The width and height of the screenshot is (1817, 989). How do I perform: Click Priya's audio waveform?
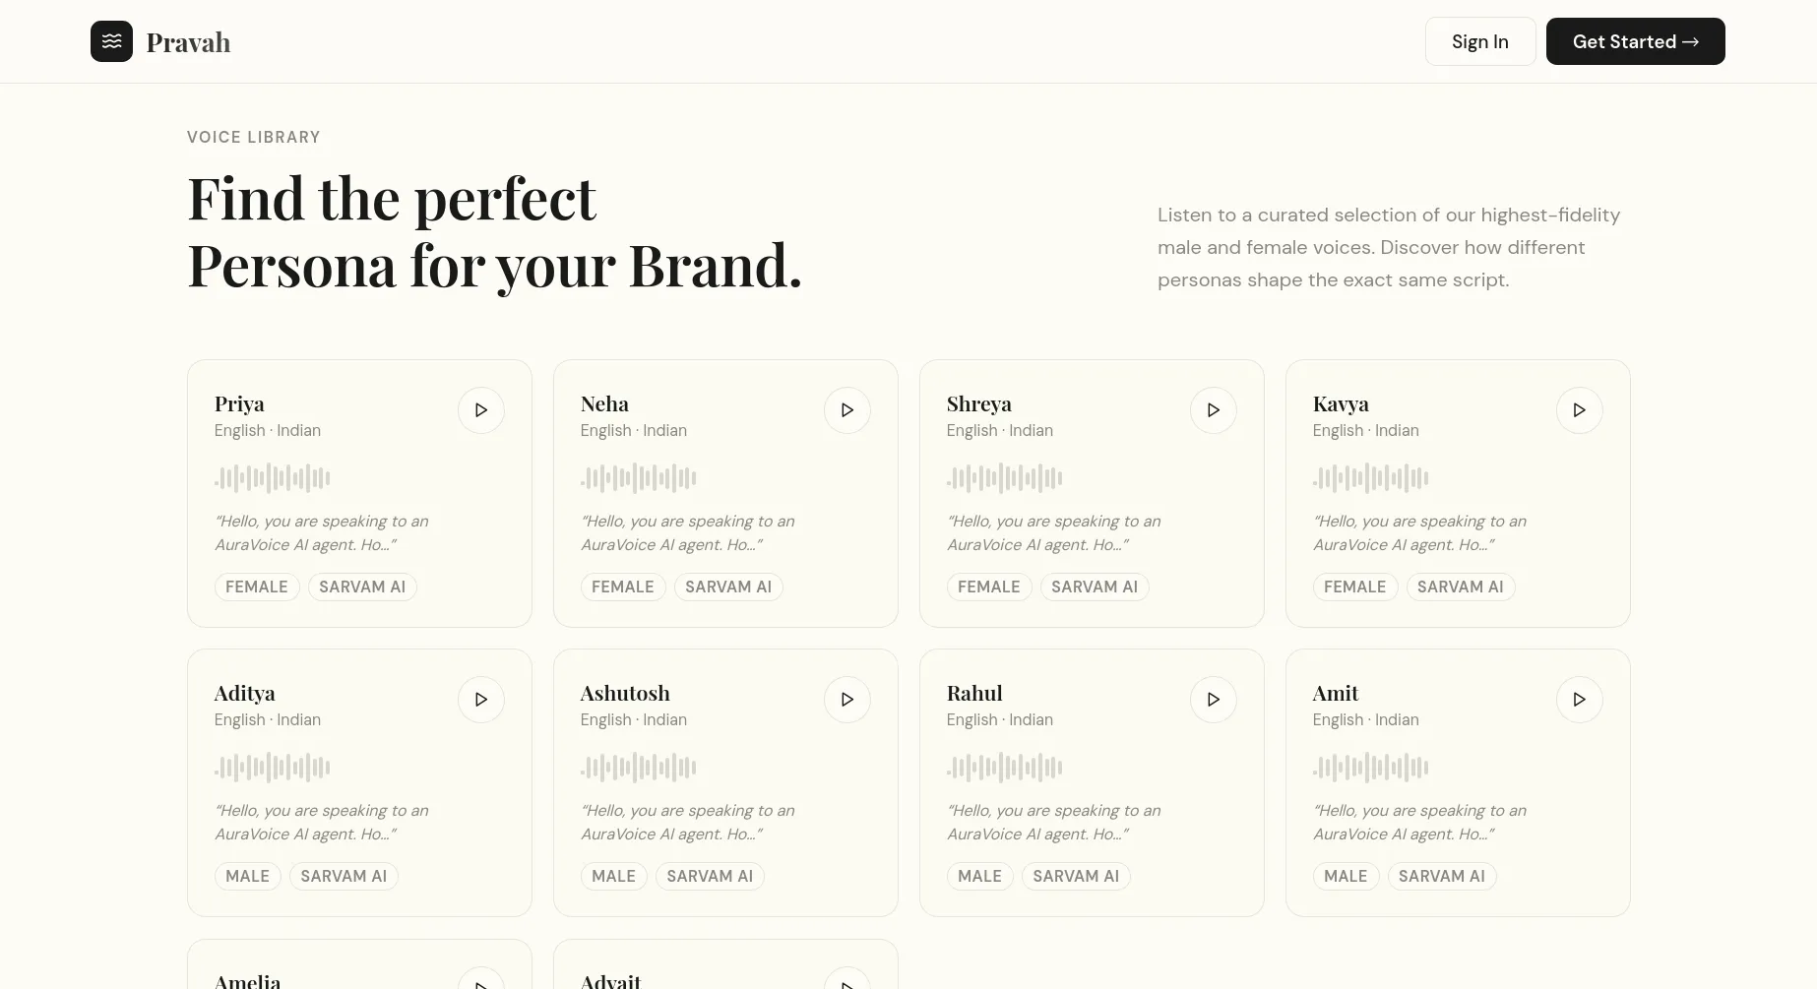click(x=273, y=478)
